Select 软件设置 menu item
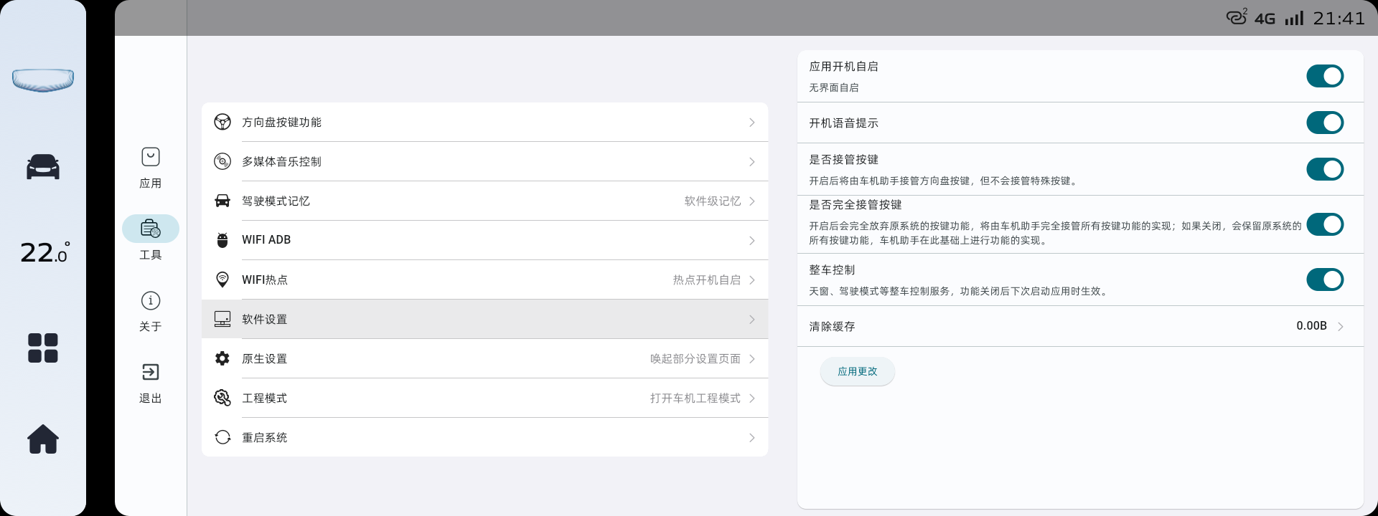This screenshot has height=516, width=1378. [x=484, y=319]
